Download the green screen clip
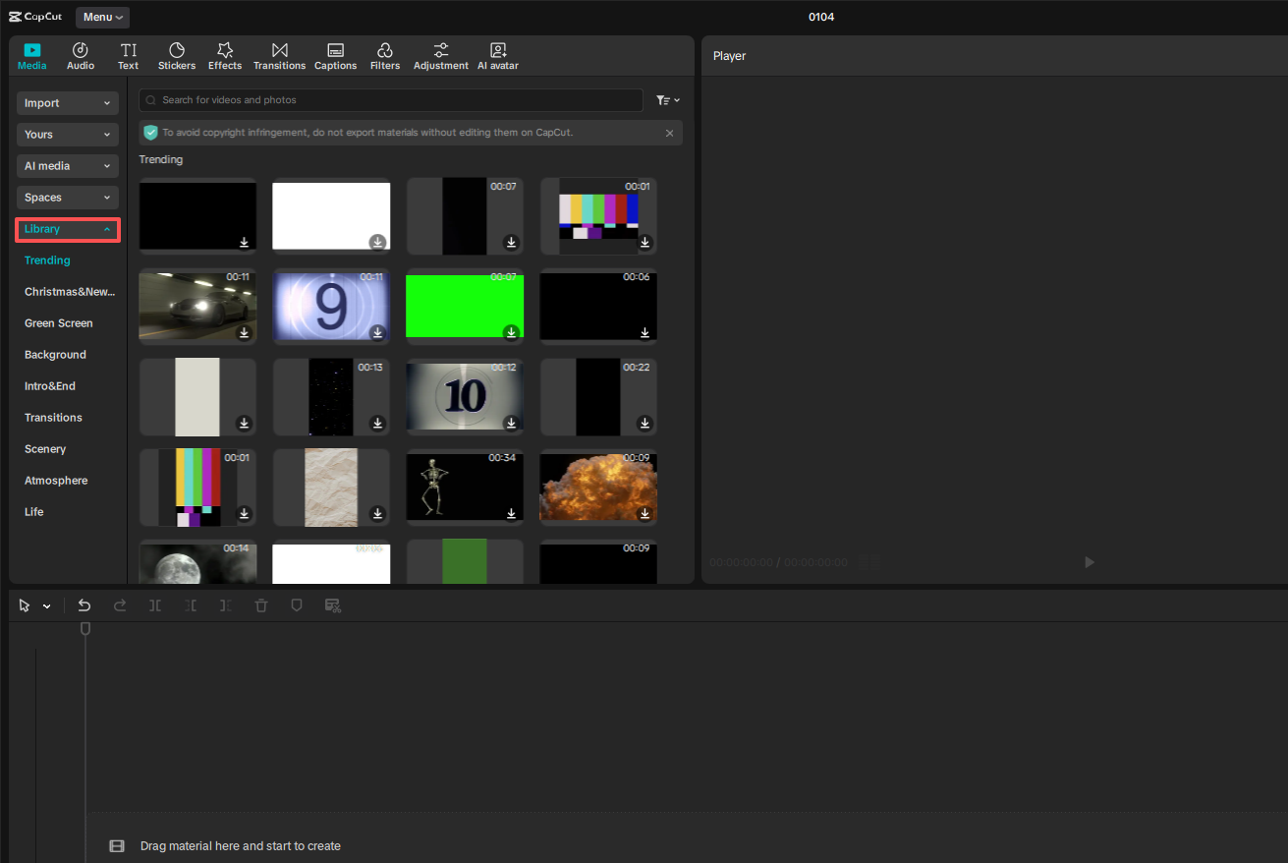Image resolution: width=1288 pixels, height=863 pixels. point(511,332)
